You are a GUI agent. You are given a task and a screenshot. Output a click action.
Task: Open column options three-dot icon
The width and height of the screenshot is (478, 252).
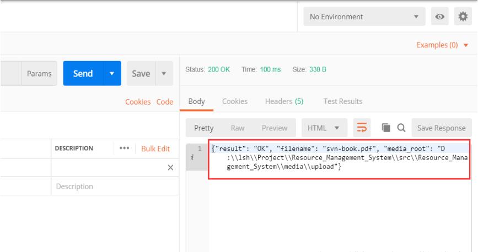[123, 149]
